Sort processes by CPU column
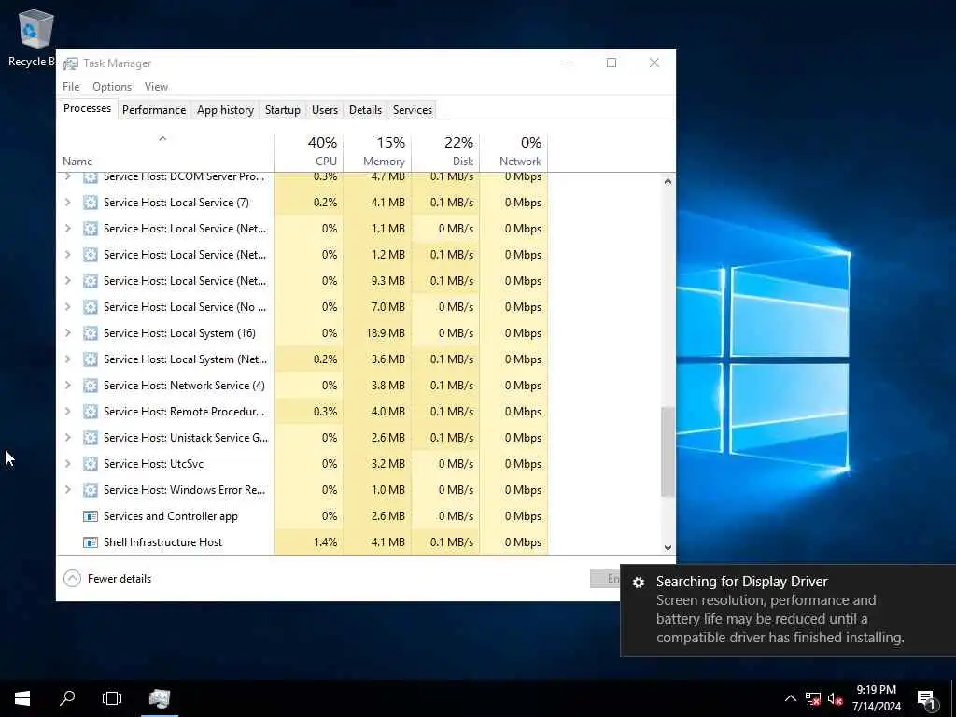 [x=309, y=152]
